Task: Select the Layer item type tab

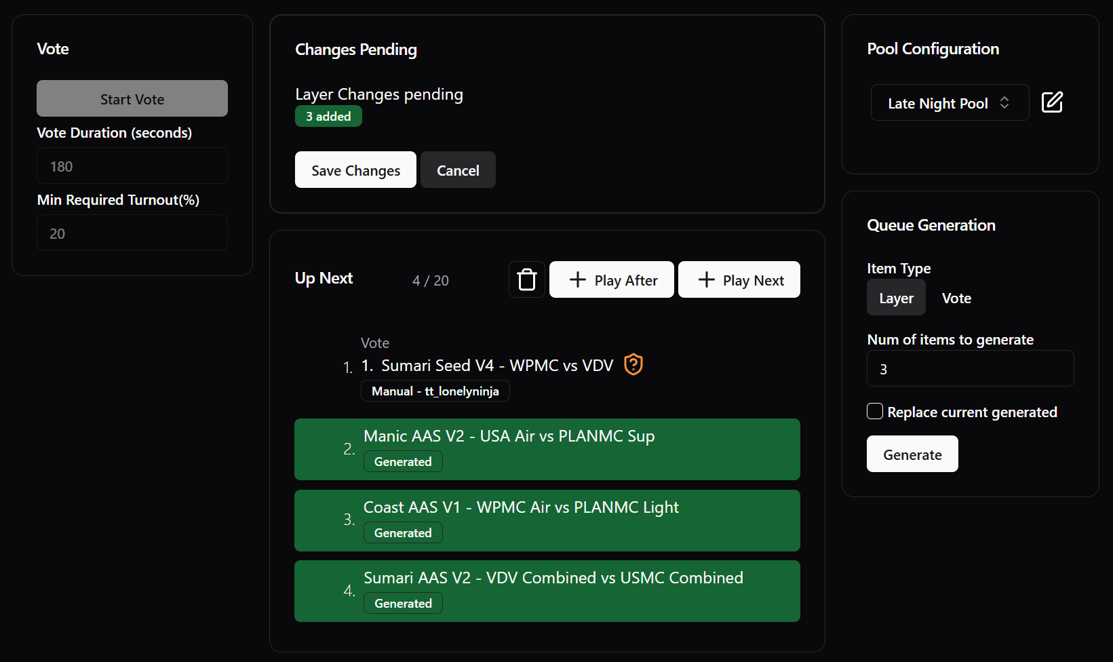Action: 896,298
